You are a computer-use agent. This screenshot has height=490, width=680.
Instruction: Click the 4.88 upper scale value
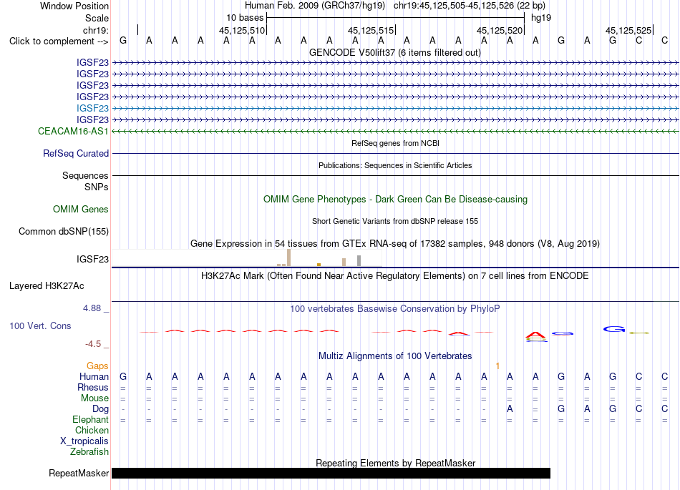[x=92, y=308]
